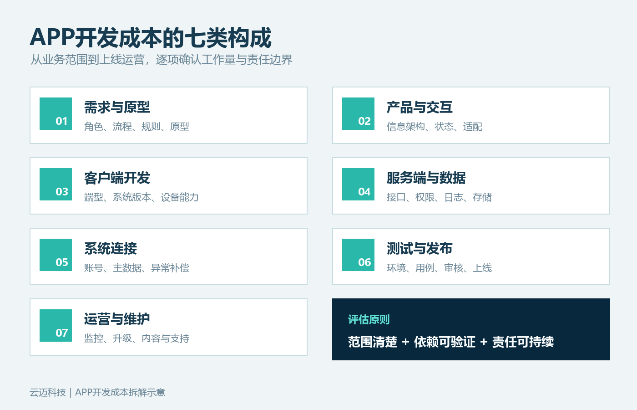Screen dimensions: 637x410
Task: Select the 测试与发布 card title
Action: [x=420, y=249]
